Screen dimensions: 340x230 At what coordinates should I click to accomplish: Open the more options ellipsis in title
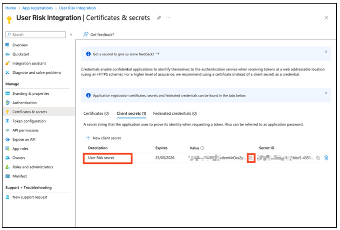pos(168,18)
